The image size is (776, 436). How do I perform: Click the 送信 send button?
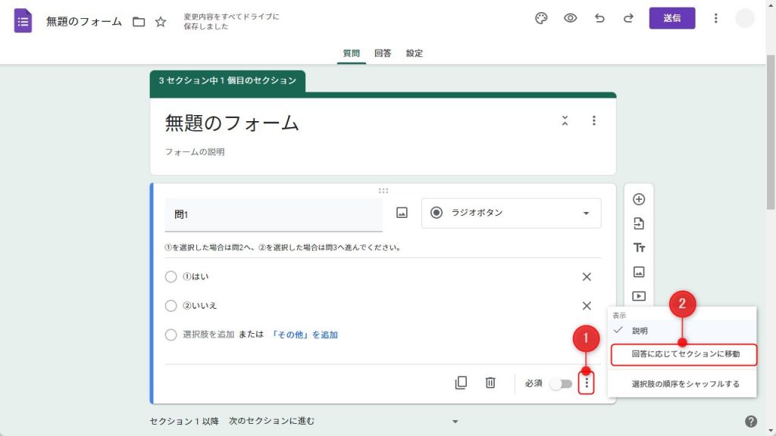(672, 18)
